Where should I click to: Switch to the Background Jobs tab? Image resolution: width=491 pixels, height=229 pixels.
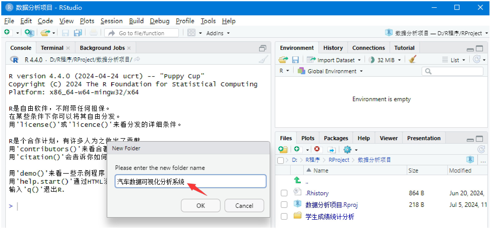[x=102, y=48]
